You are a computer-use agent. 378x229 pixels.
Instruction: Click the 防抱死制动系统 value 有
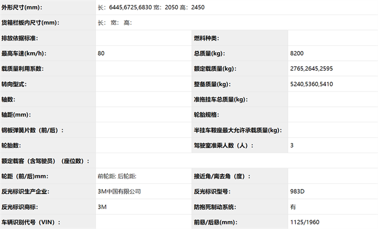pyautogui.click(x=293, y=207)
